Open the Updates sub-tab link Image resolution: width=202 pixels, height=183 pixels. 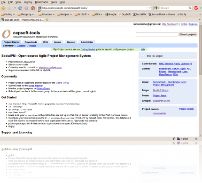(x=21, y=46)
